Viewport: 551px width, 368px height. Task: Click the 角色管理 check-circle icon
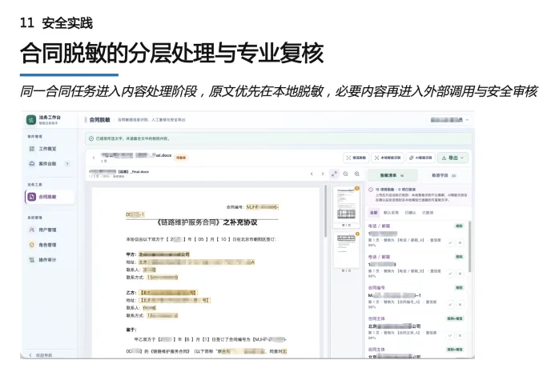coord(31,245)
